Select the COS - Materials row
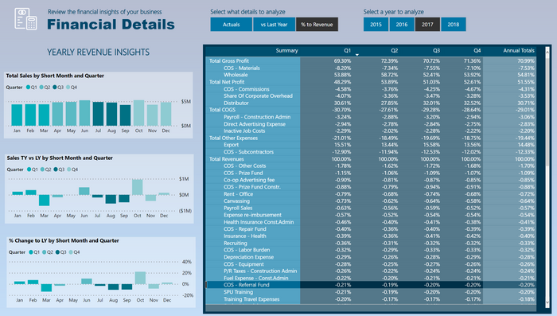Screen dimensions: 557x316 [x=371, y=68]
